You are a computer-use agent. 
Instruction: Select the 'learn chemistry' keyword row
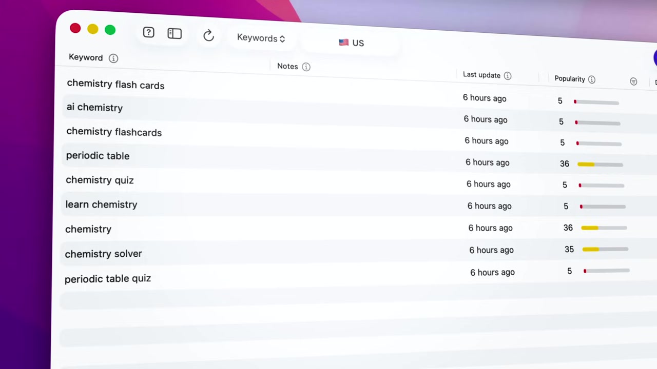point(101,204)
